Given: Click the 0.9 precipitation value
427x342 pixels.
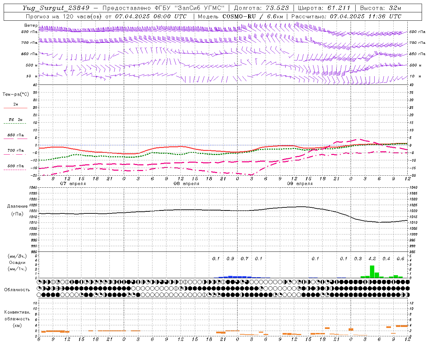Looking at the screenshot, I should click(230, 259).
